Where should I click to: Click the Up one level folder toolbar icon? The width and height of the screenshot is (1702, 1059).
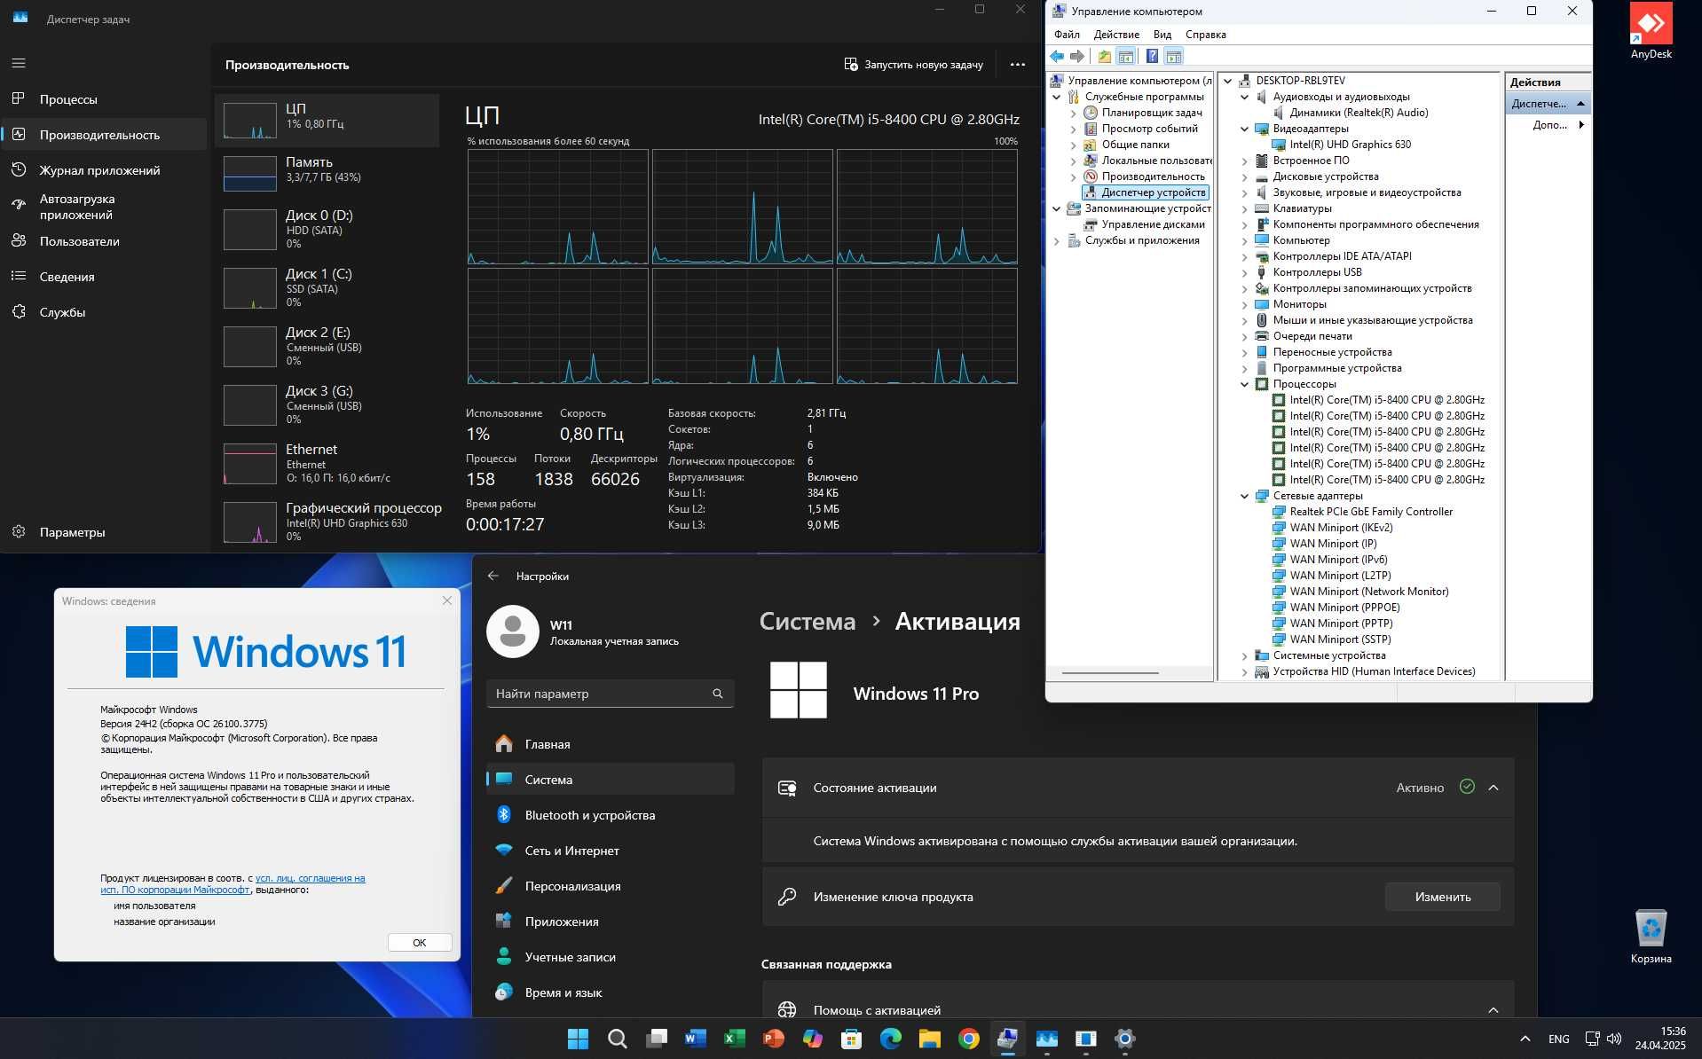(x=1104, y=57)
